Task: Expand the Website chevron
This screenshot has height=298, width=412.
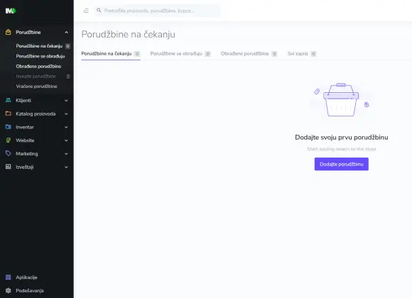Action: tap(66, 140)
